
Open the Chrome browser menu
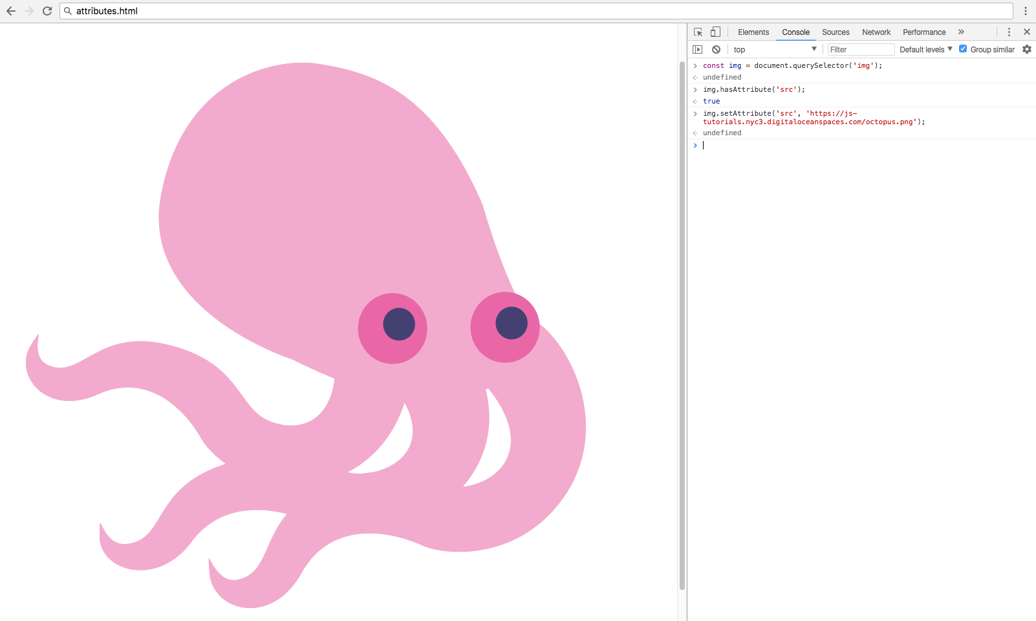coord(1026,11)
